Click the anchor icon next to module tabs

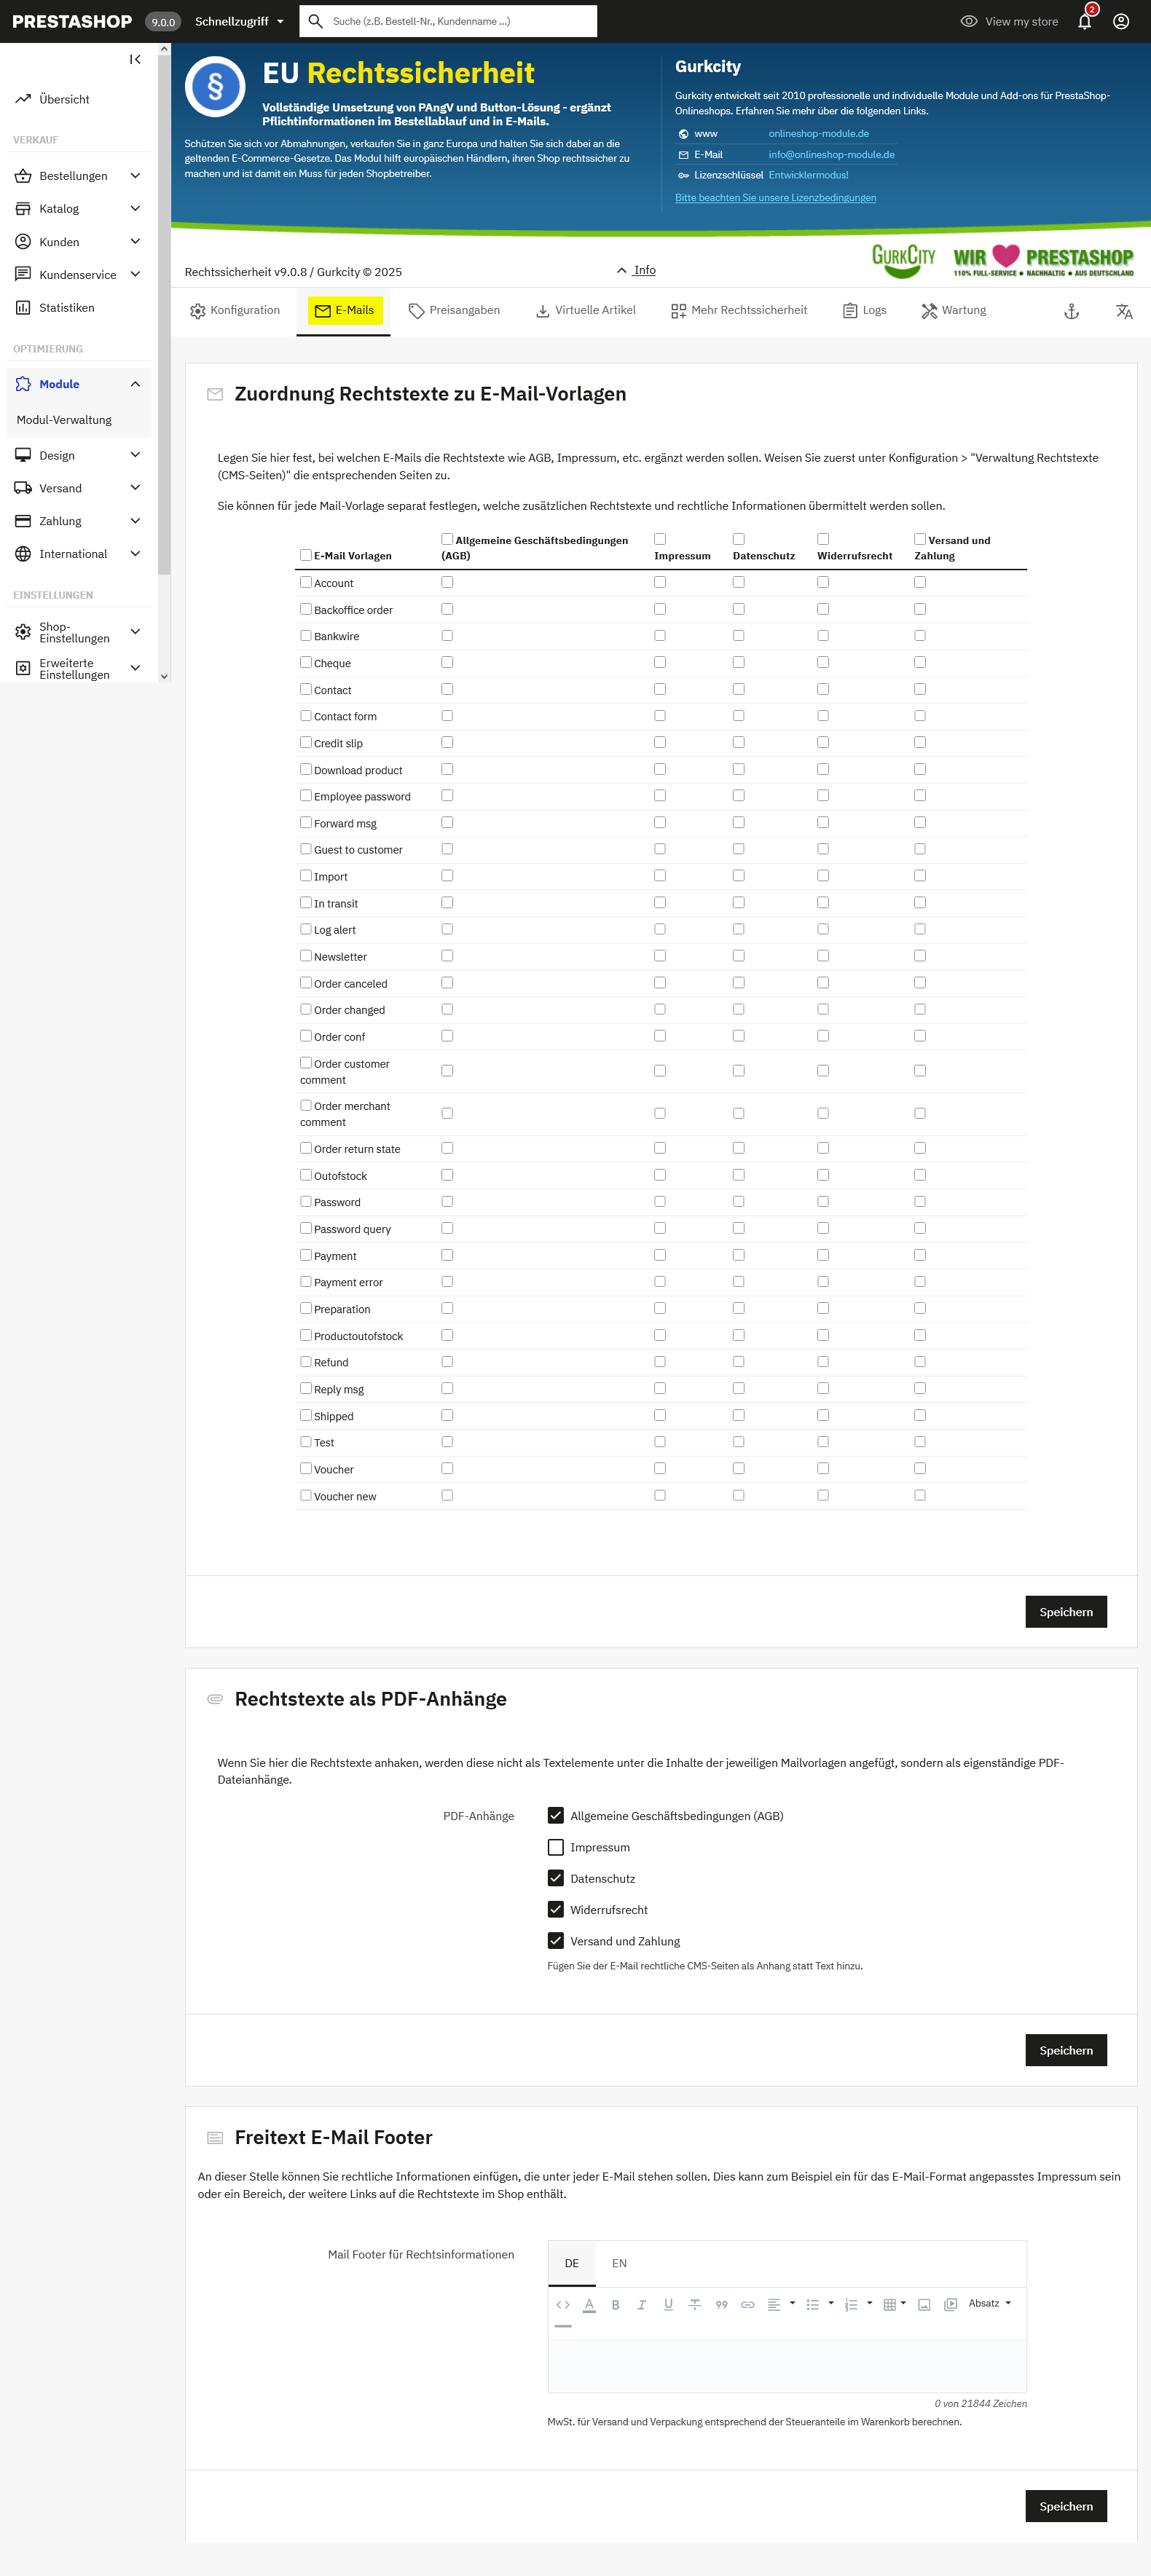1071,311
